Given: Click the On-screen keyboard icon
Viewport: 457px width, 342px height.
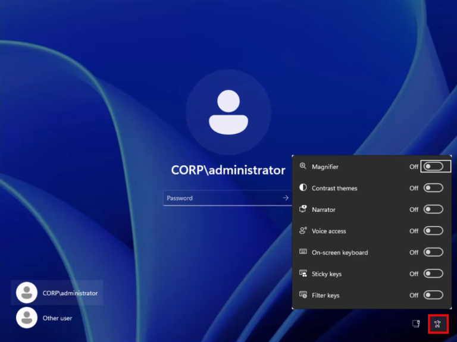Looking at the screenshot, I should pyautogui.click(x=303, y=252).
